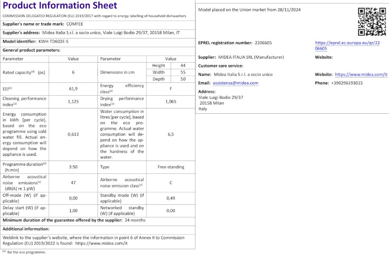Click the Product Information Sheet title
389x259 pixels.
tap(60, 6)
